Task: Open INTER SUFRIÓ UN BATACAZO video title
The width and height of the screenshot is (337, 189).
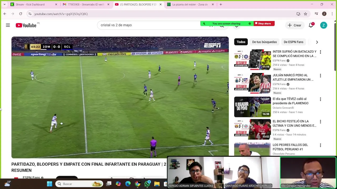Action: pos(295,54)
